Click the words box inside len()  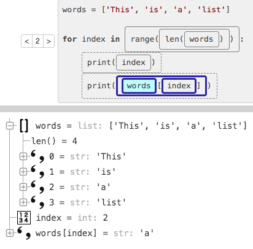coord(201,39)
